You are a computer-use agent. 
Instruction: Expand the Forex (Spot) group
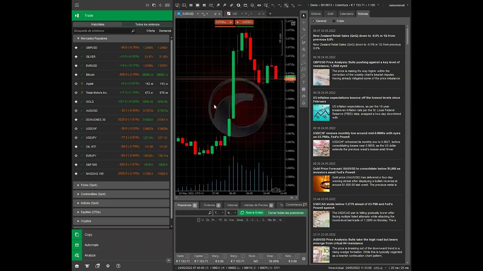point(121,185)
